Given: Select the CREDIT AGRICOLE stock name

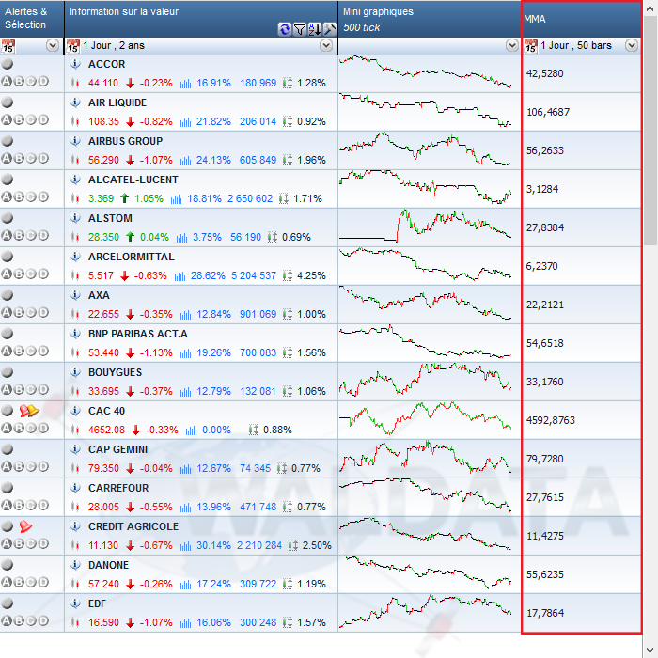Looking at the screenshot, I should tap(133, 526).
